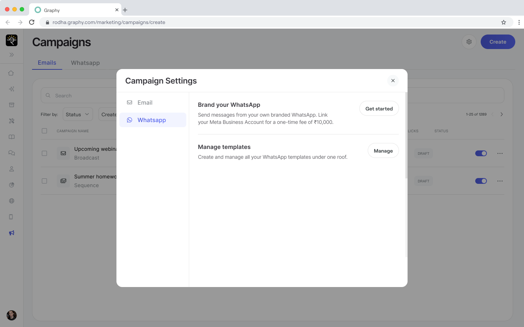Check the select-all campaigns checkbox
This screenshot has width=524, height=327.
click(x=44, y=131)
